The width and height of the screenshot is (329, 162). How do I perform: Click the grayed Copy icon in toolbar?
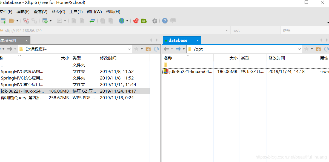coord(102,21)
